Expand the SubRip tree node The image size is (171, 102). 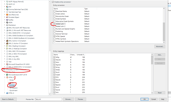(x=5, y=20)
